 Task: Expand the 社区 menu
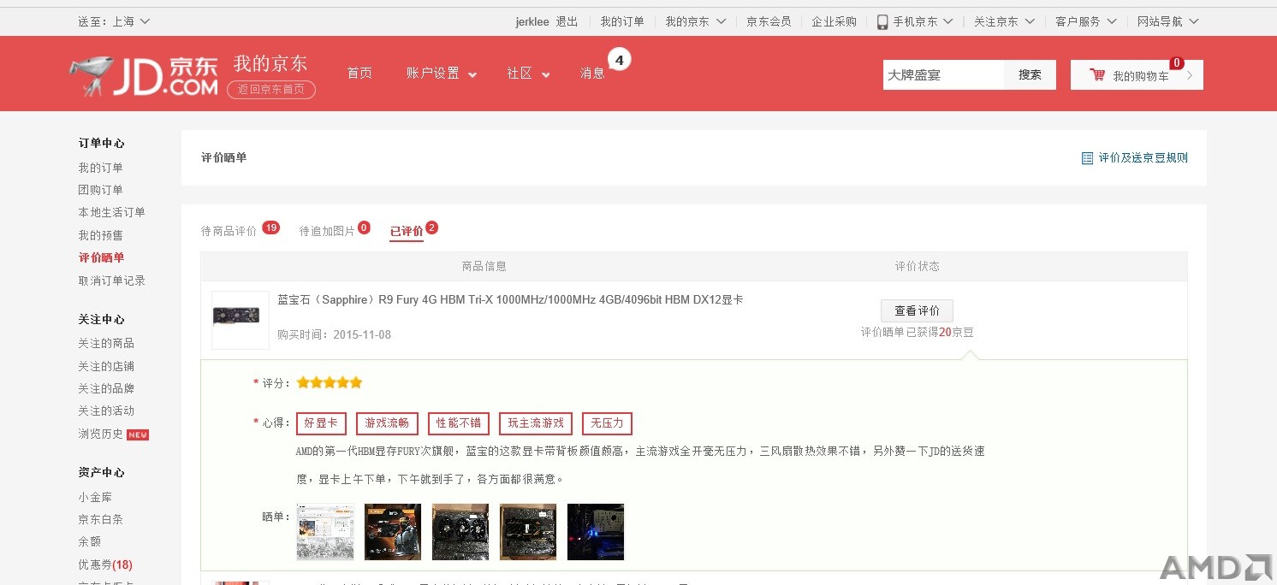click(528, 74)
